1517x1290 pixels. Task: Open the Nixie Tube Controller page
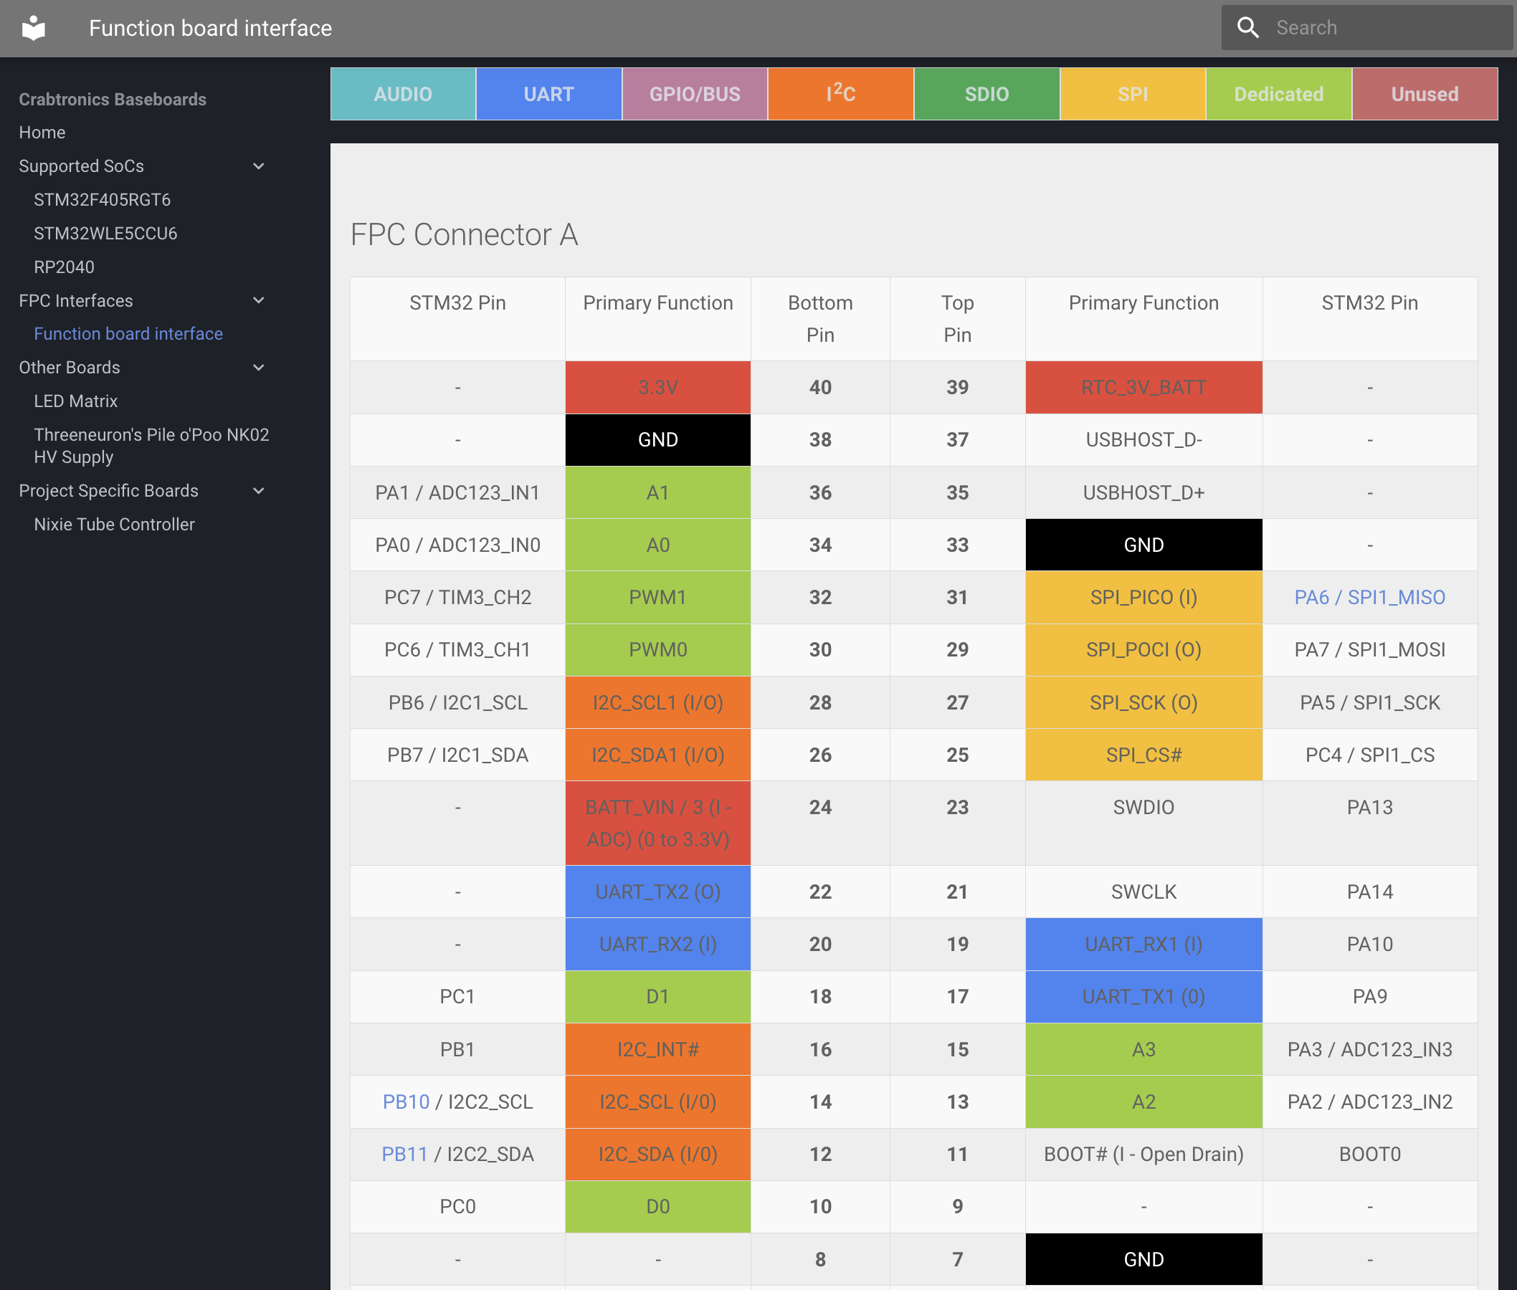click(x=114, y=525)
